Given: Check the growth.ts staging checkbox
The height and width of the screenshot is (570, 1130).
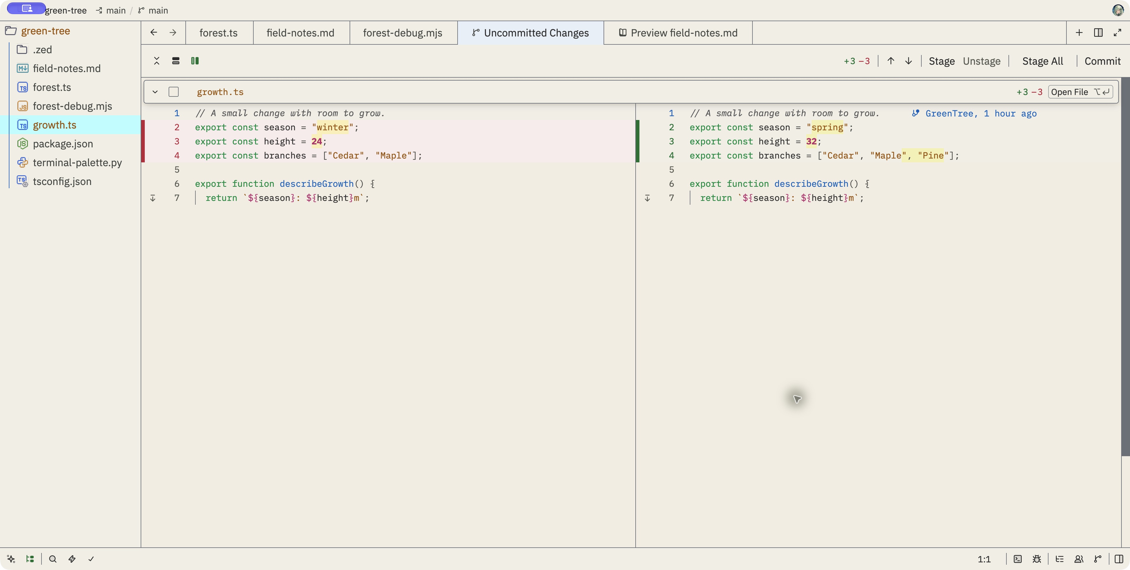Looking at the screenshot, I should pos(174,92).
